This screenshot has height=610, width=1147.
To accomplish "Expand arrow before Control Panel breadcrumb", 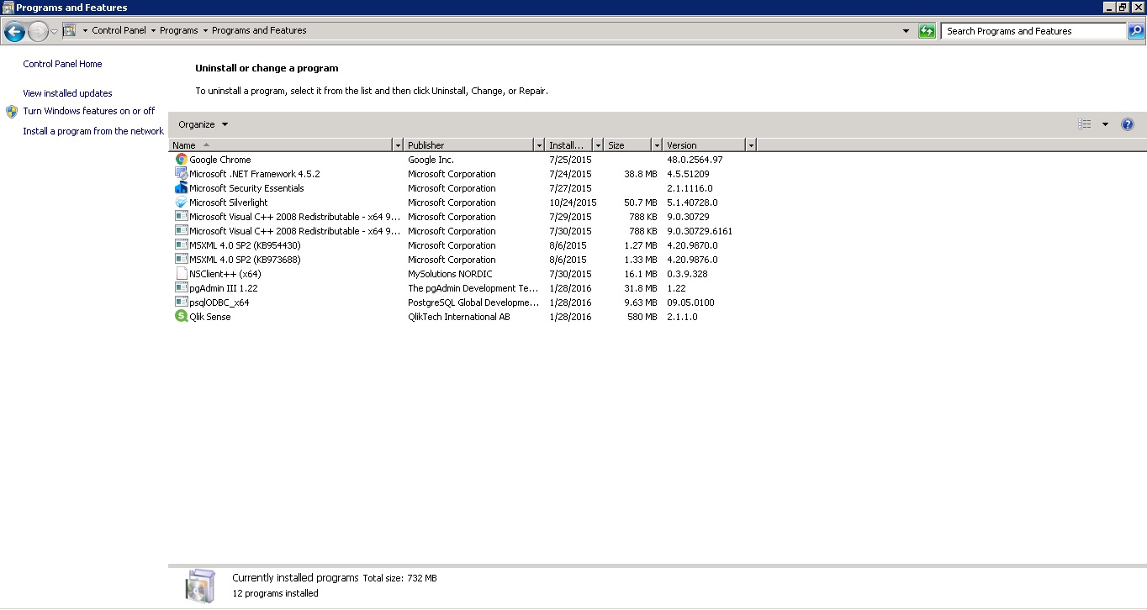I will pyautogui.click(x=85, y=30).
